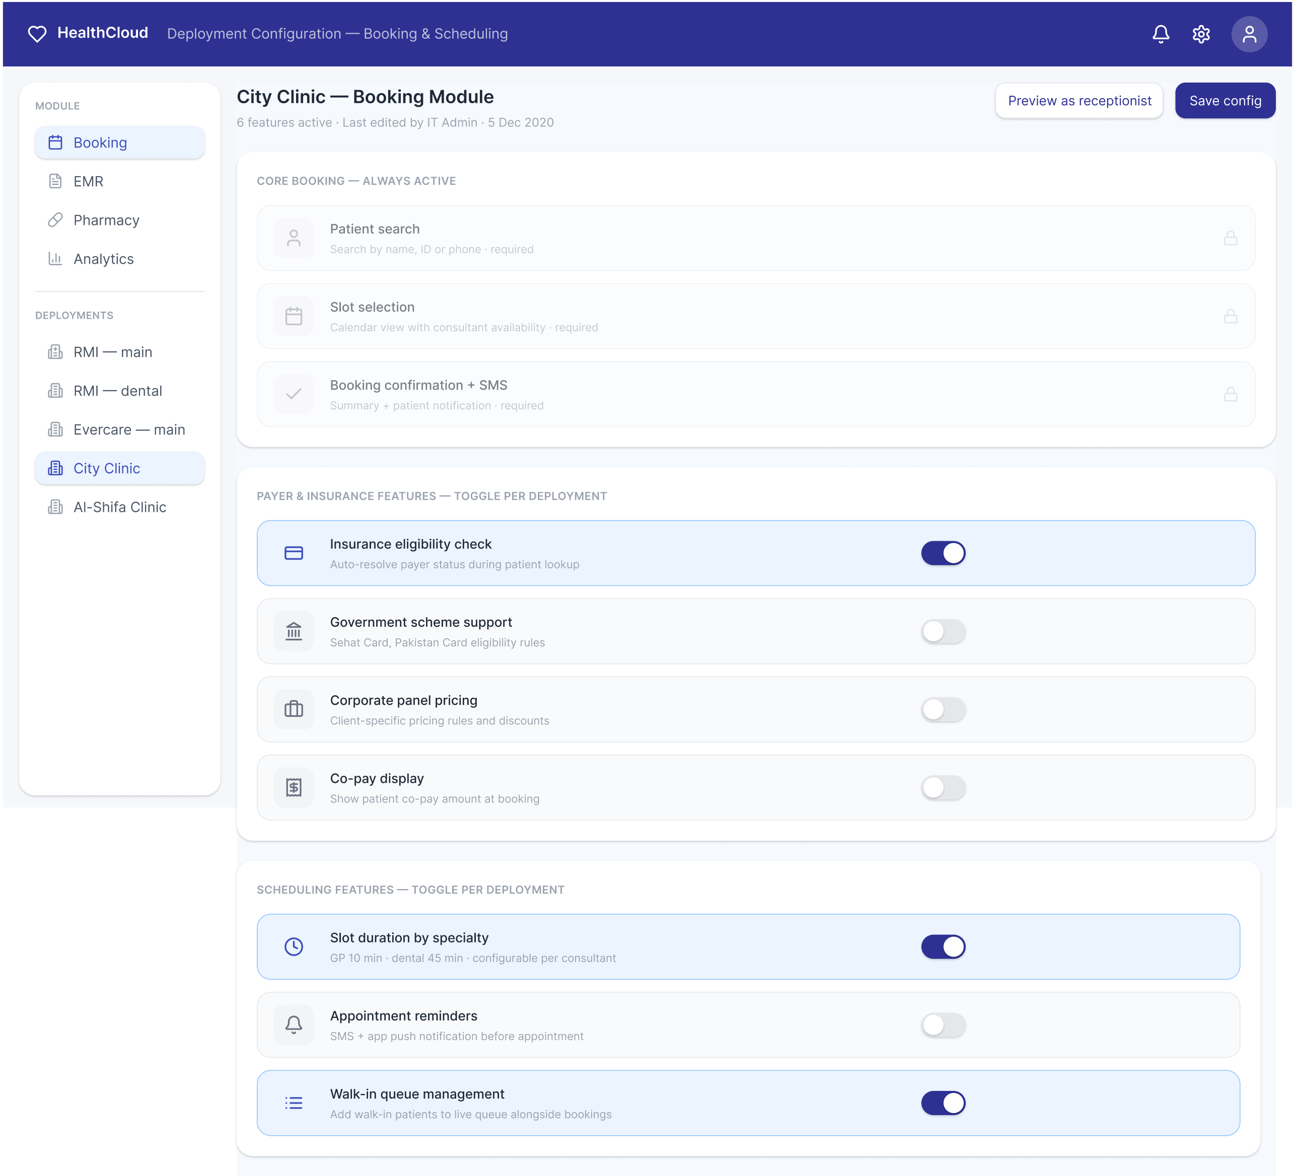Image resolution: width=1295 pixels, height=1176 pixels.
Task: Click Deployment Configuration header subtitle
Action: pyautogui.click(x=337, y=33)
